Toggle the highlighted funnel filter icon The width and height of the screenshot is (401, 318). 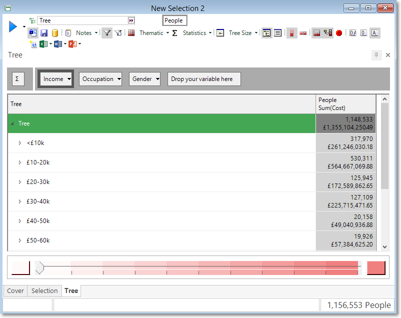(107, 33)
